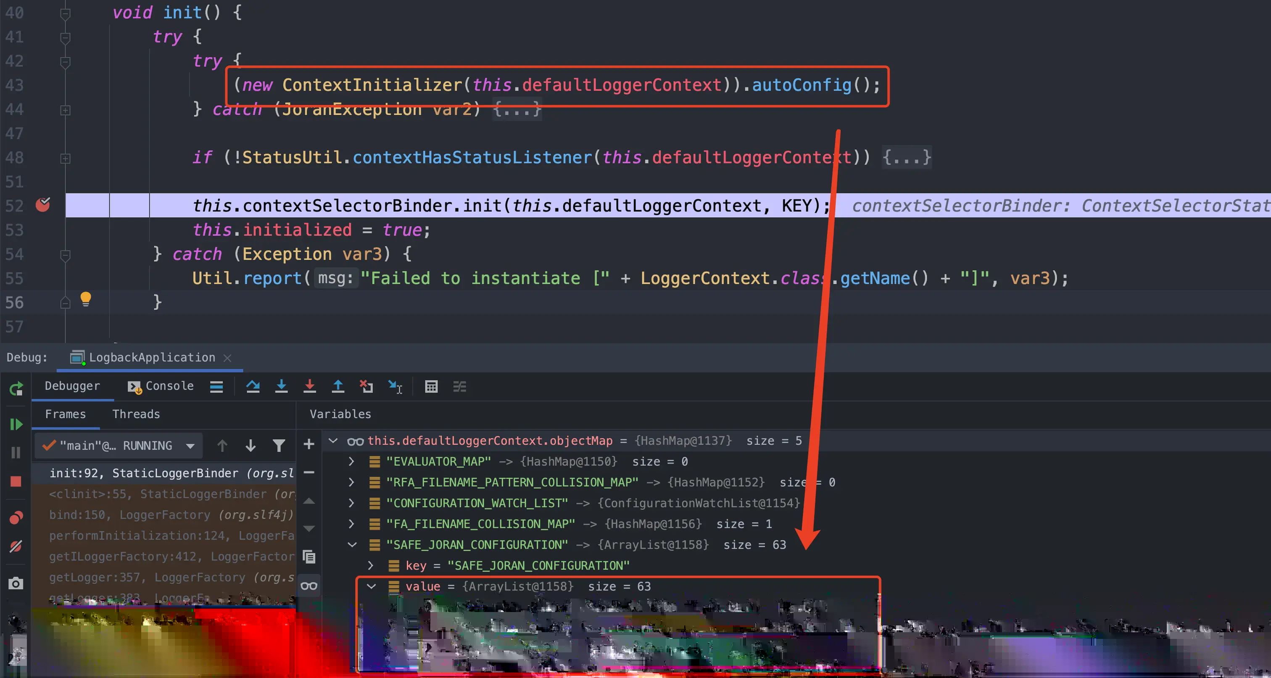Toggle show watches glasses icon in variables sidebar
This screenshot has width=1271, height=678.
pos(309,586)
